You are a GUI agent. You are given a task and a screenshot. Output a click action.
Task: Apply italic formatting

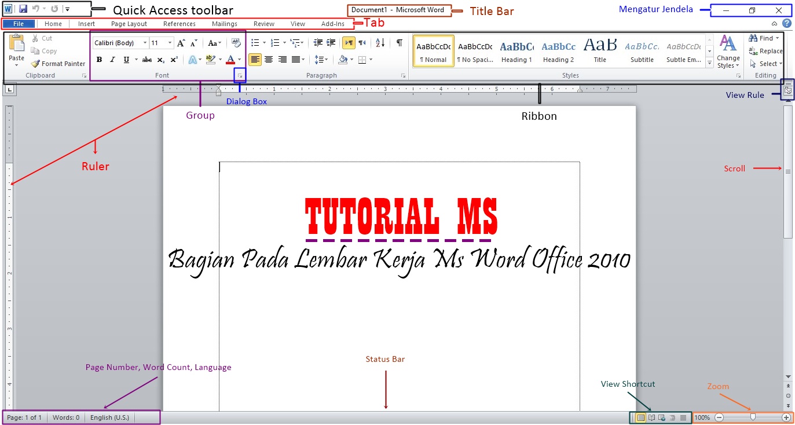pyautogui.click(x=112, y=60)
